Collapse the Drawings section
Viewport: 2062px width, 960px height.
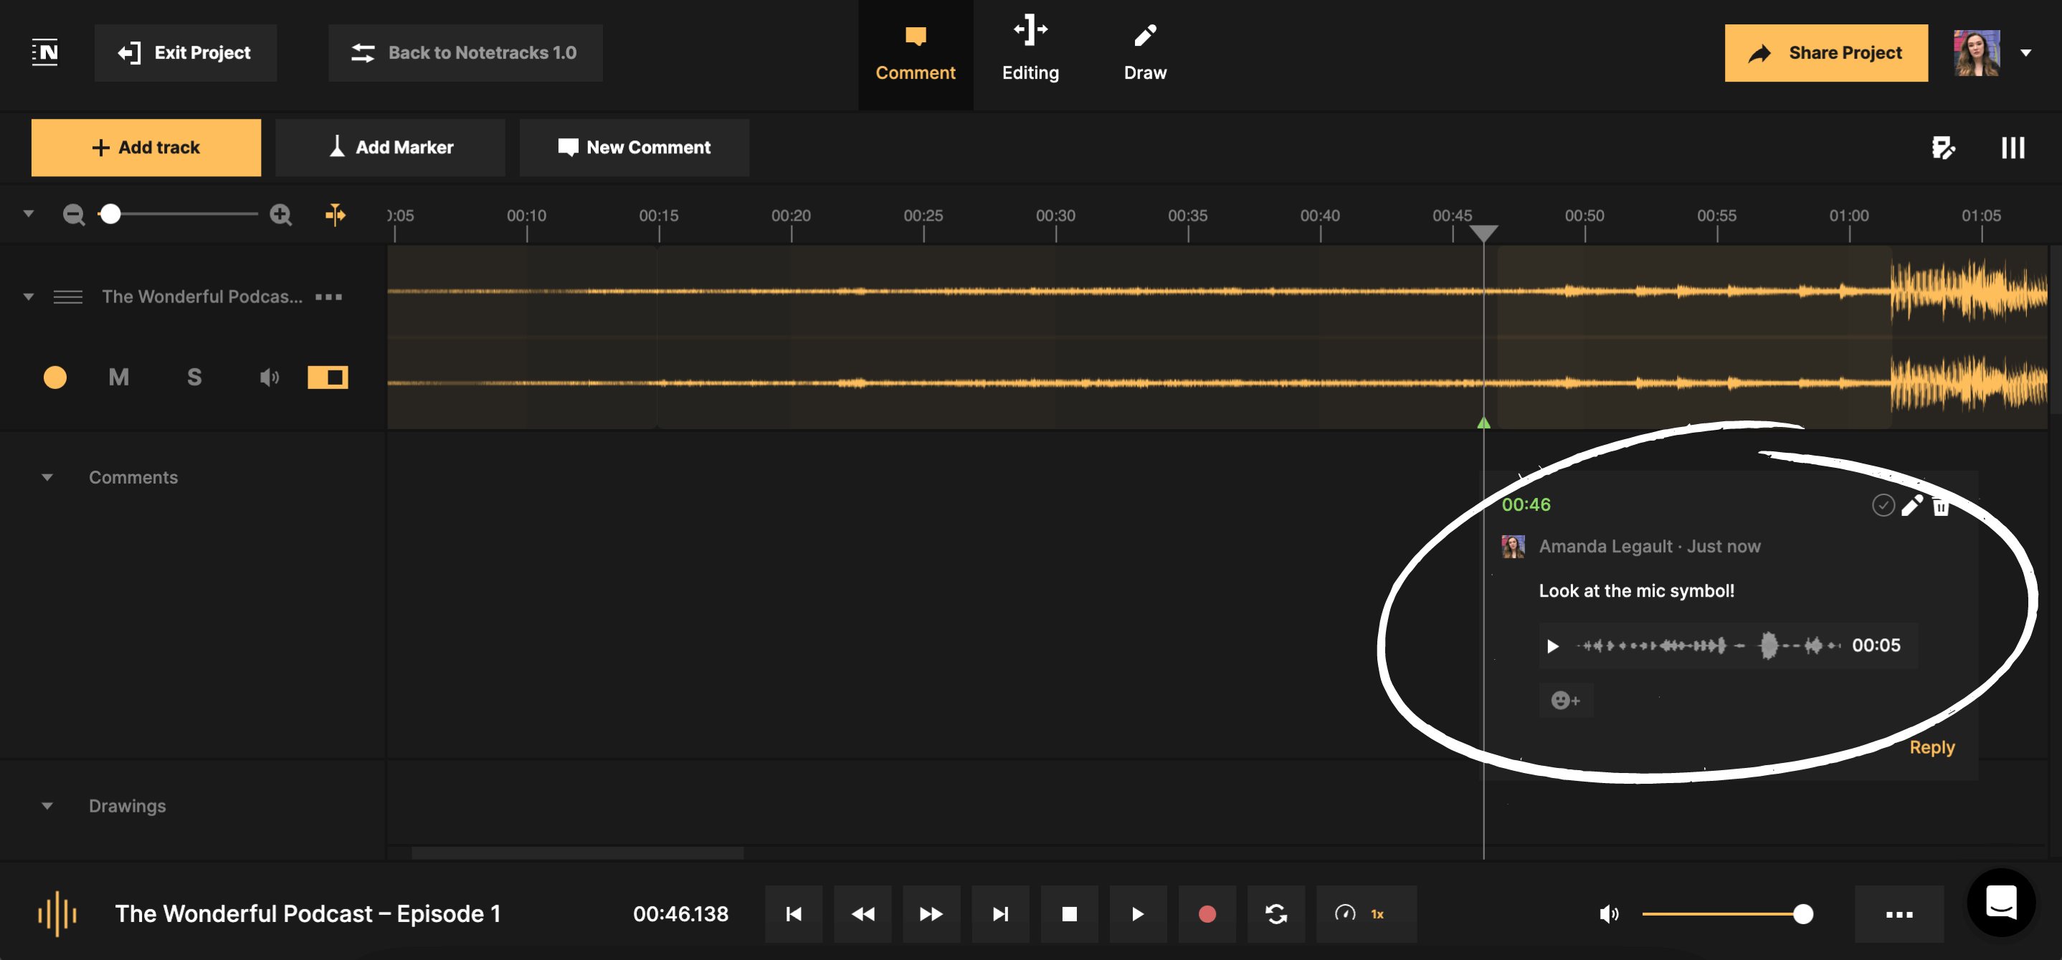coord(47,805)
